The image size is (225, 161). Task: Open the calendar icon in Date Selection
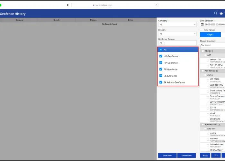click(202, 24)
